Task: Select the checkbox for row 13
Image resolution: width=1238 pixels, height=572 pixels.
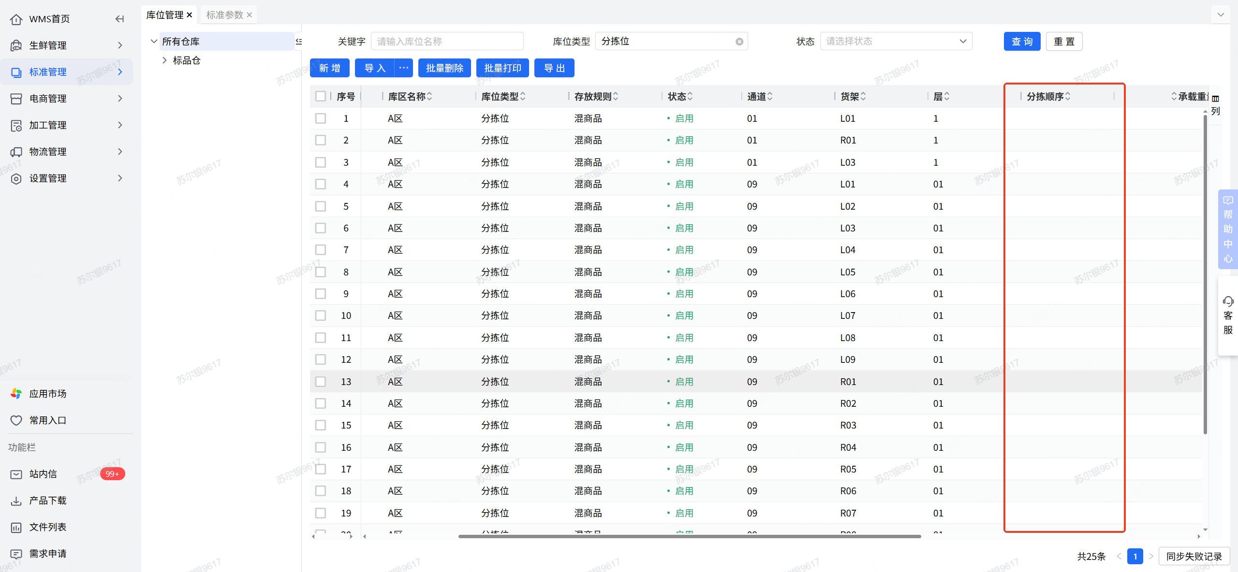Action: click(320, 382)
